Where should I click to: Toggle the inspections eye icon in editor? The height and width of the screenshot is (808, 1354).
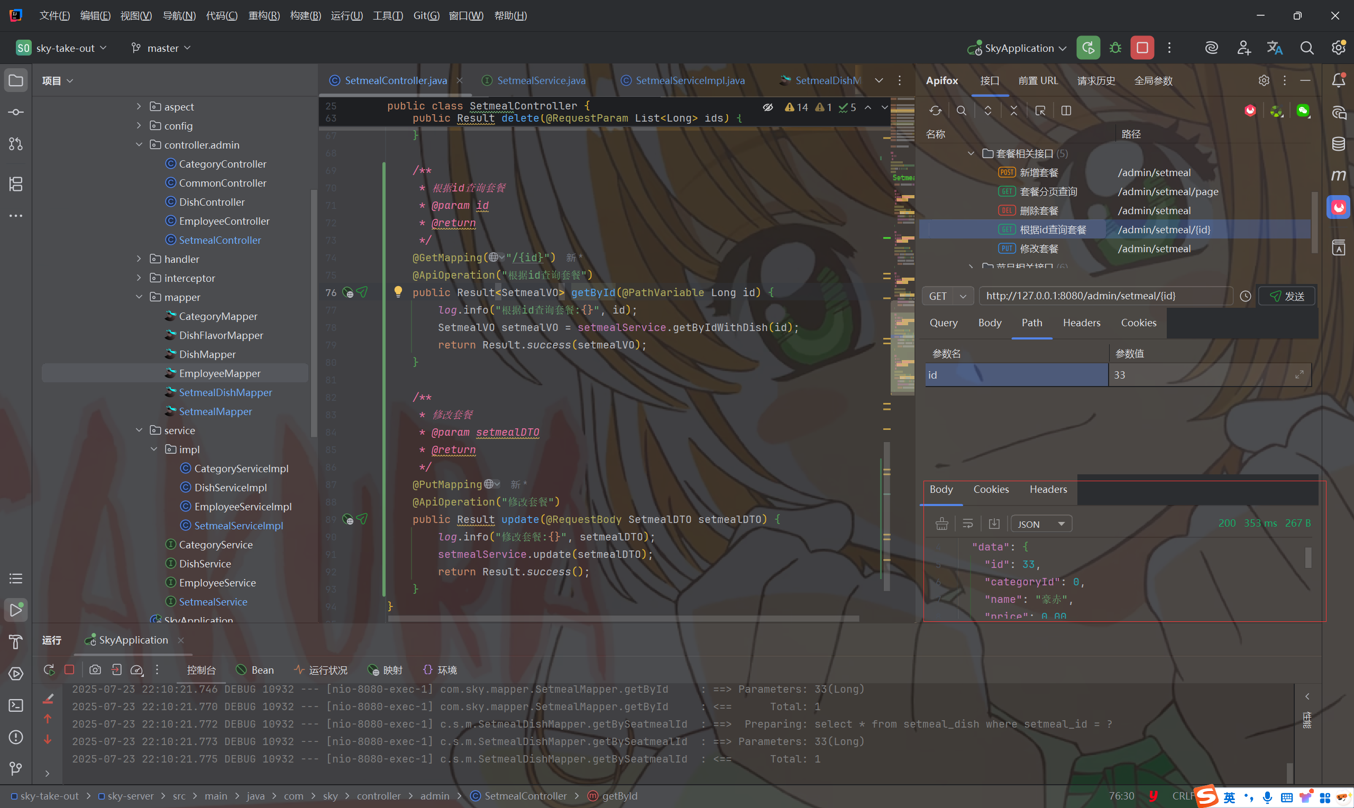(x=767, y=107)
